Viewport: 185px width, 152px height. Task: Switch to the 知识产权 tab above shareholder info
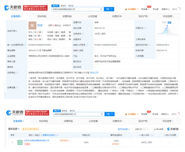pyautogui.click(x=143, y=121)
